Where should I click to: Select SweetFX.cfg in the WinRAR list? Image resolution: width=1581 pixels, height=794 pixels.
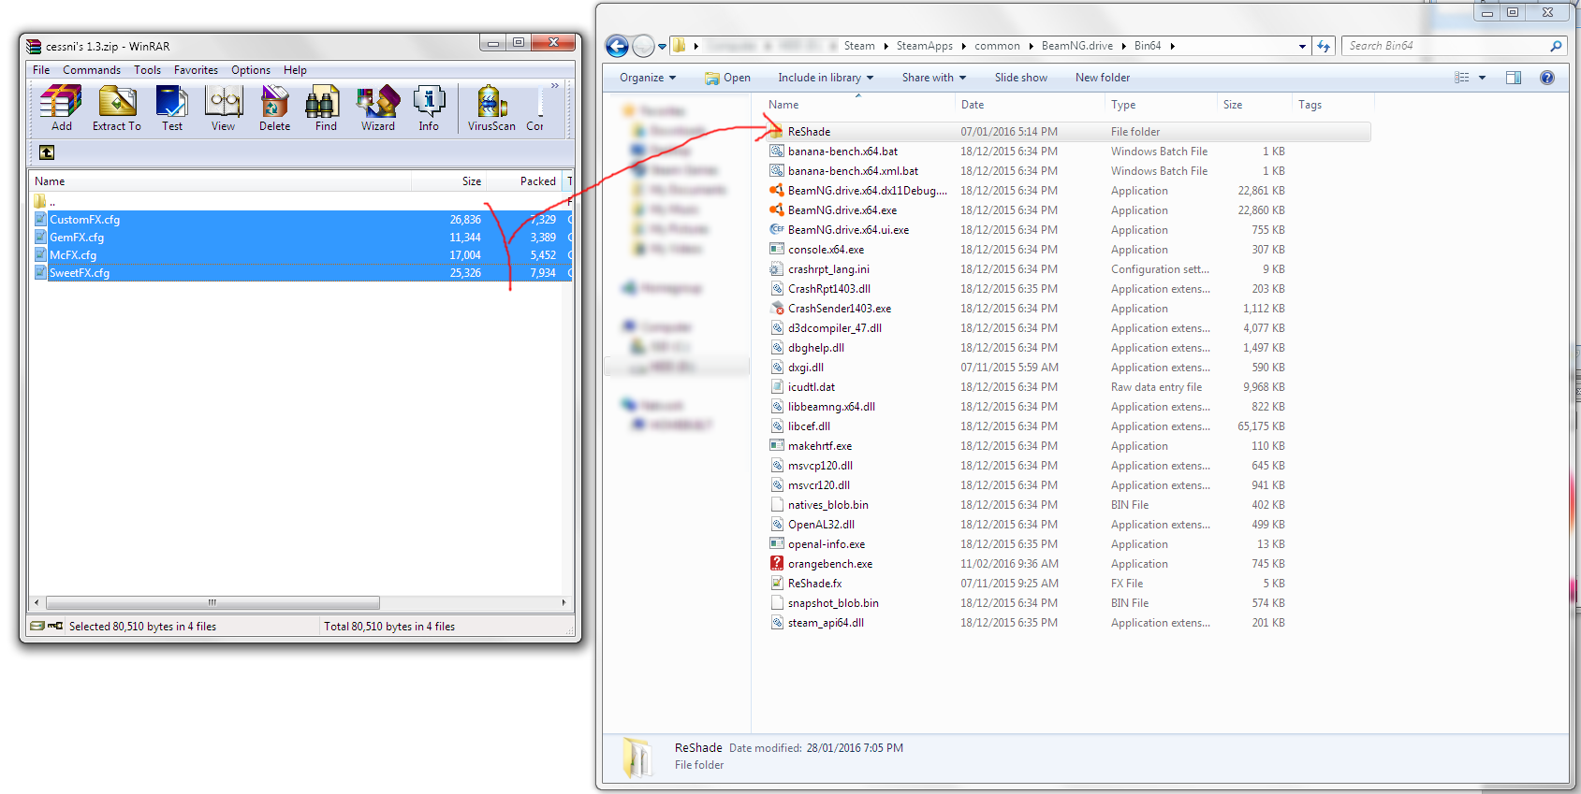coord(301,273)
